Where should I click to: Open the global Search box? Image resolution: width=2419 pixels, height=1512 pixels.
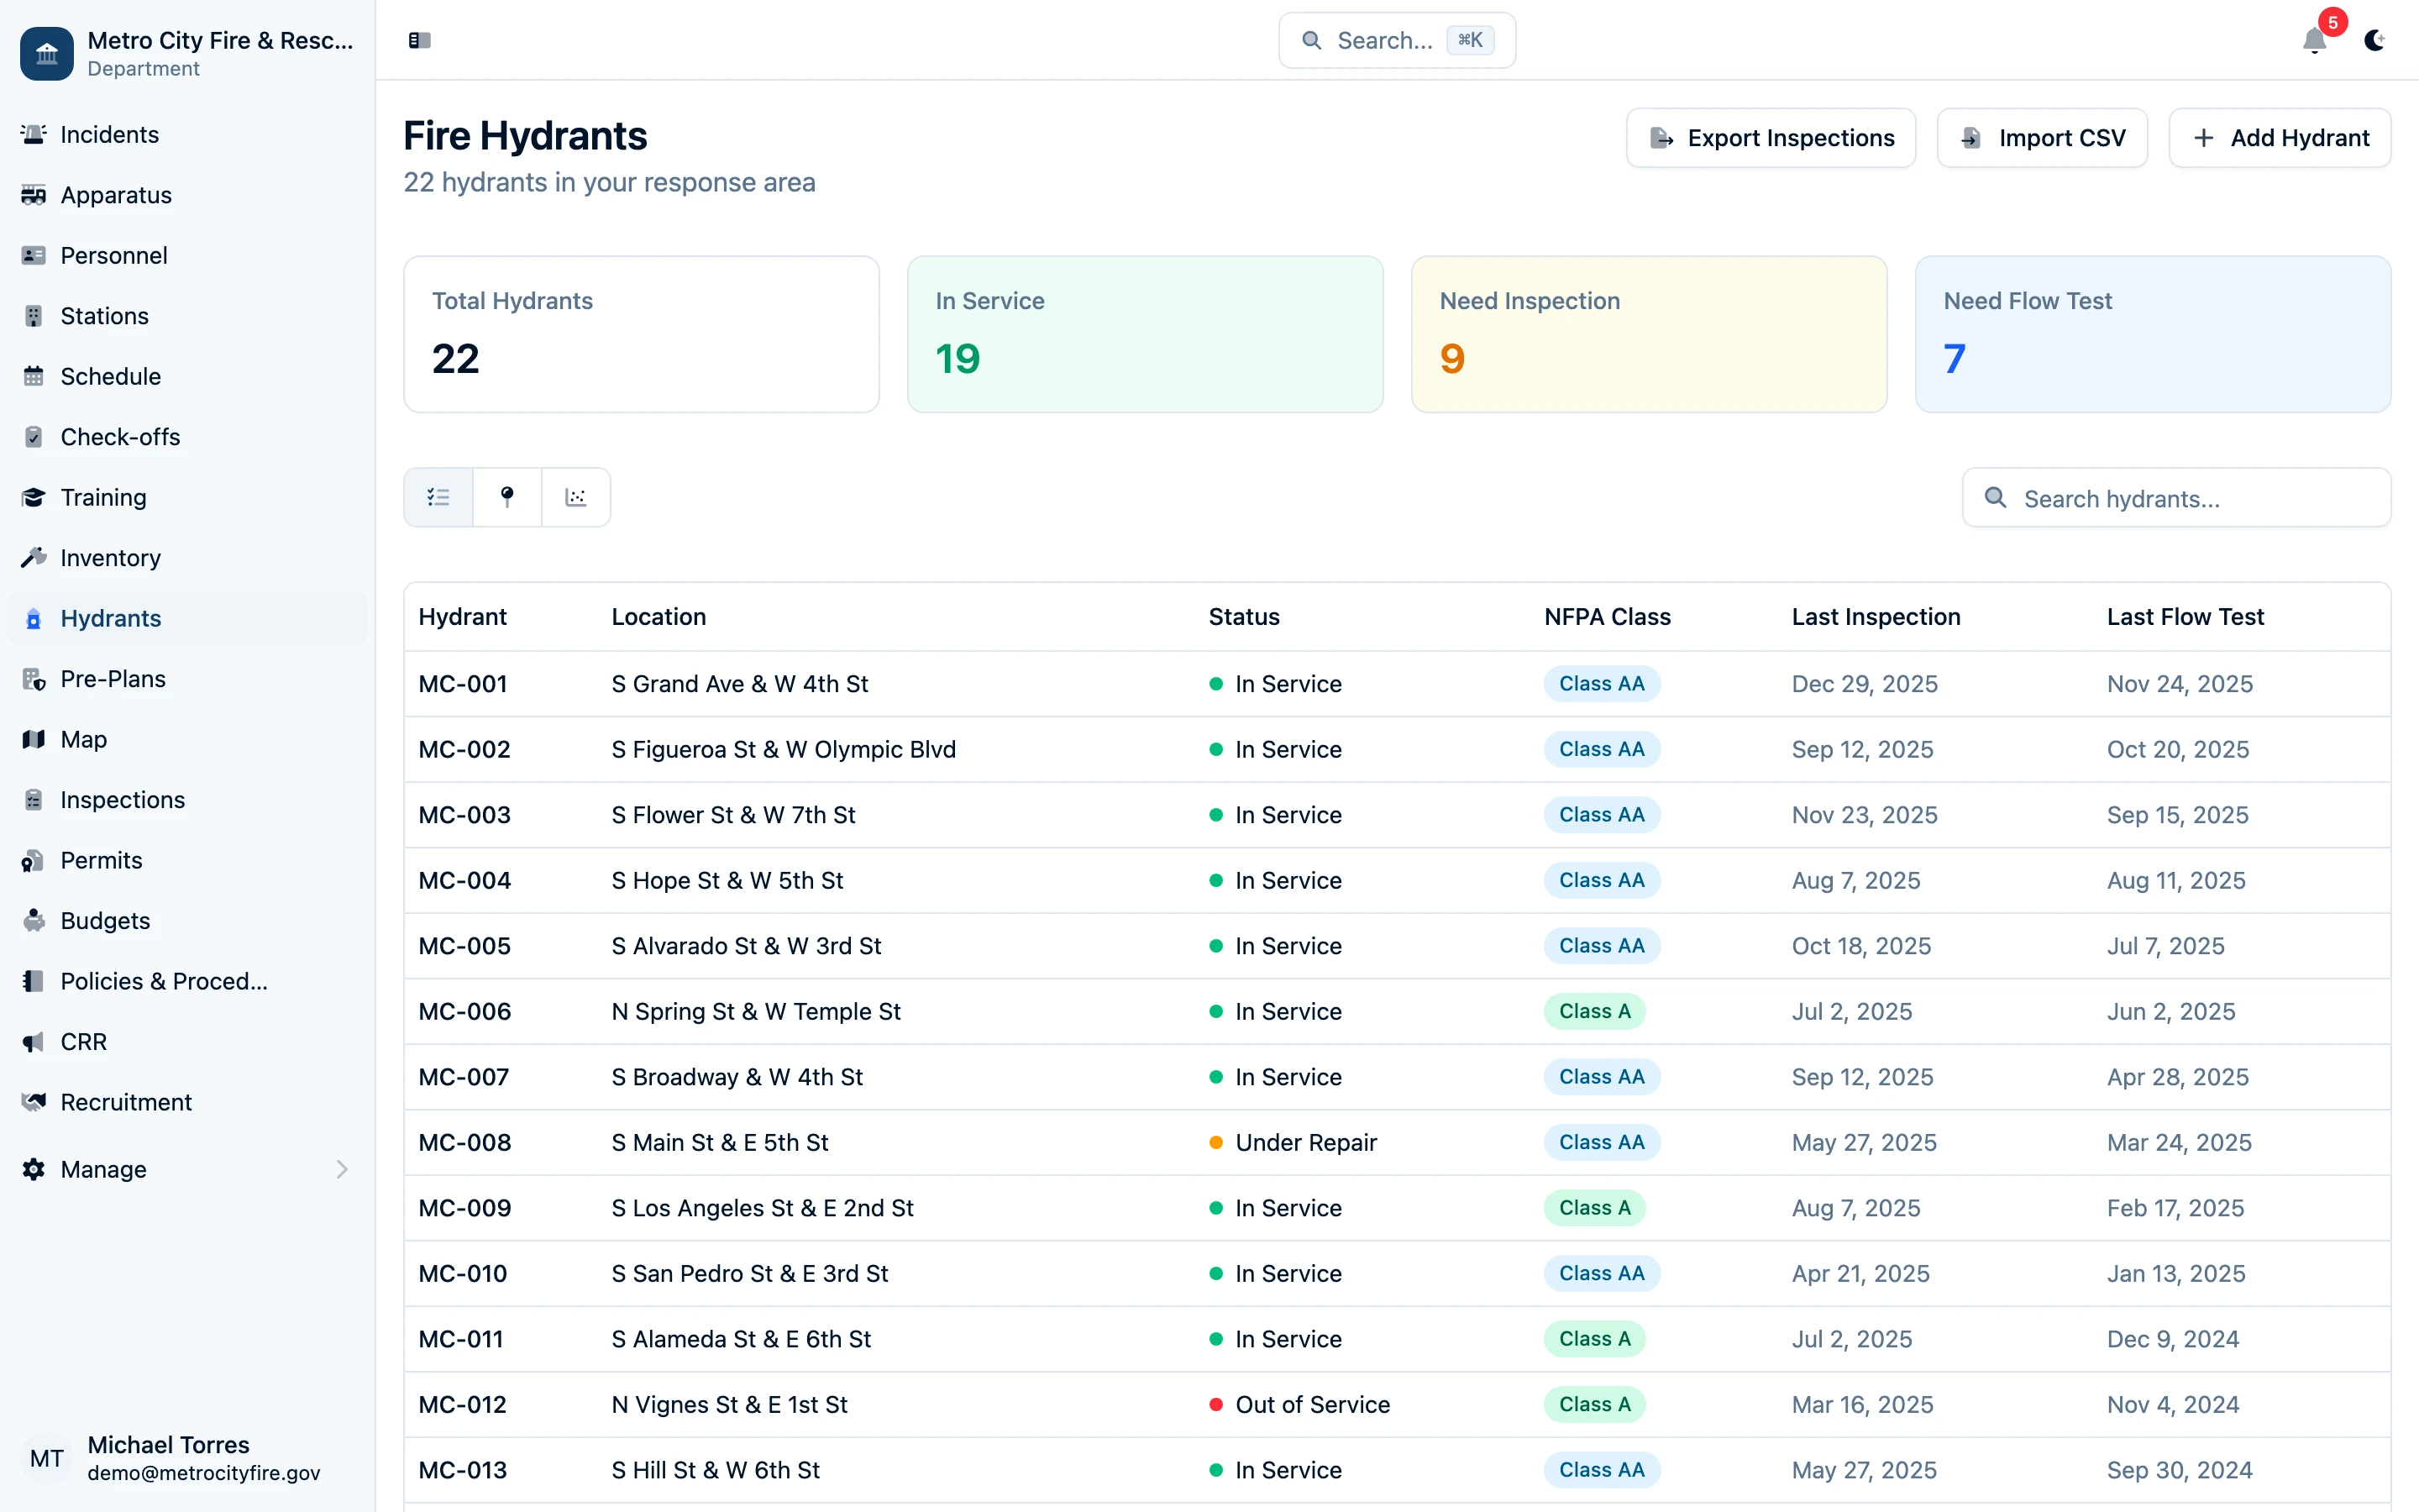1397,40
